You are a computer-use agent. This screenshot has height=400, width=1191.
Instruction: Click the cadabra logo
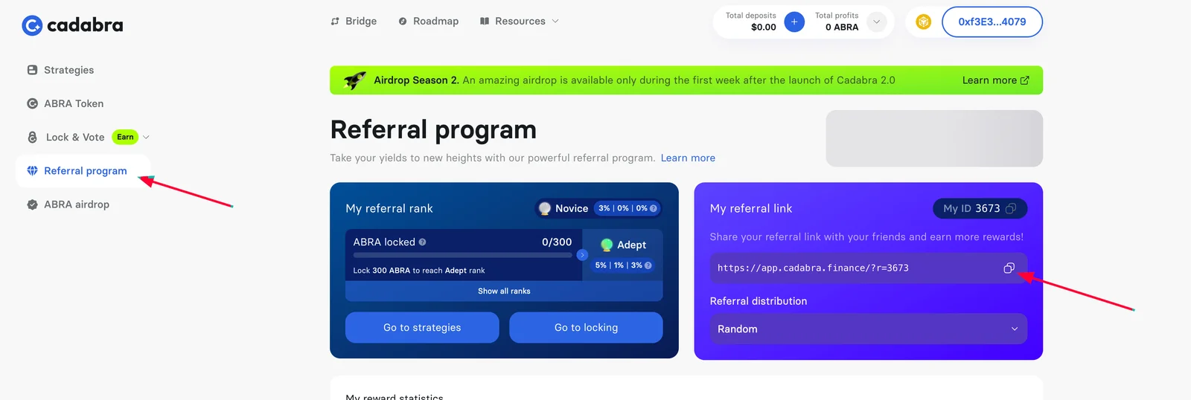[x=72, y=25]
